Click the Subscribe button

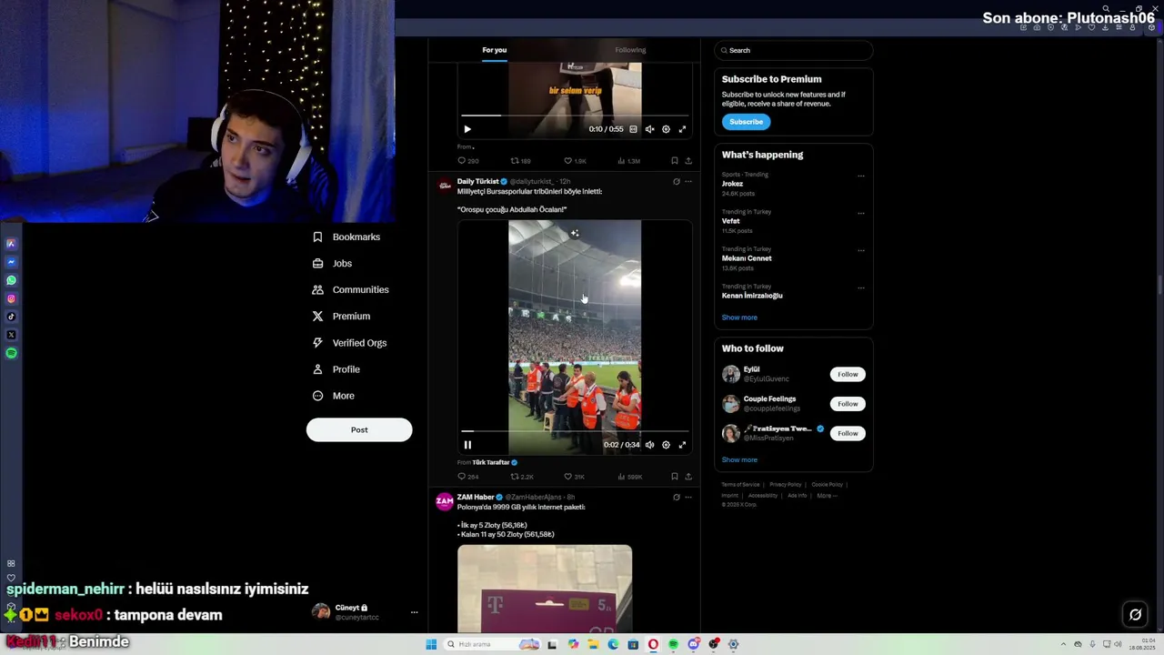[746, 122]
